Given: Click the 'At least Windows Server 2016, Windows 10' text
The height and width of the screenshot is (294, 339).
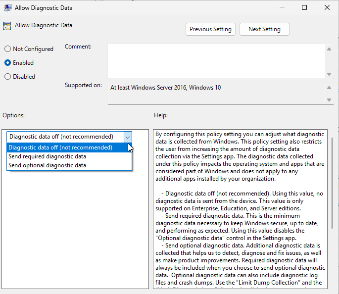Looking at the screenshot, I should click(x=165, y=88).
